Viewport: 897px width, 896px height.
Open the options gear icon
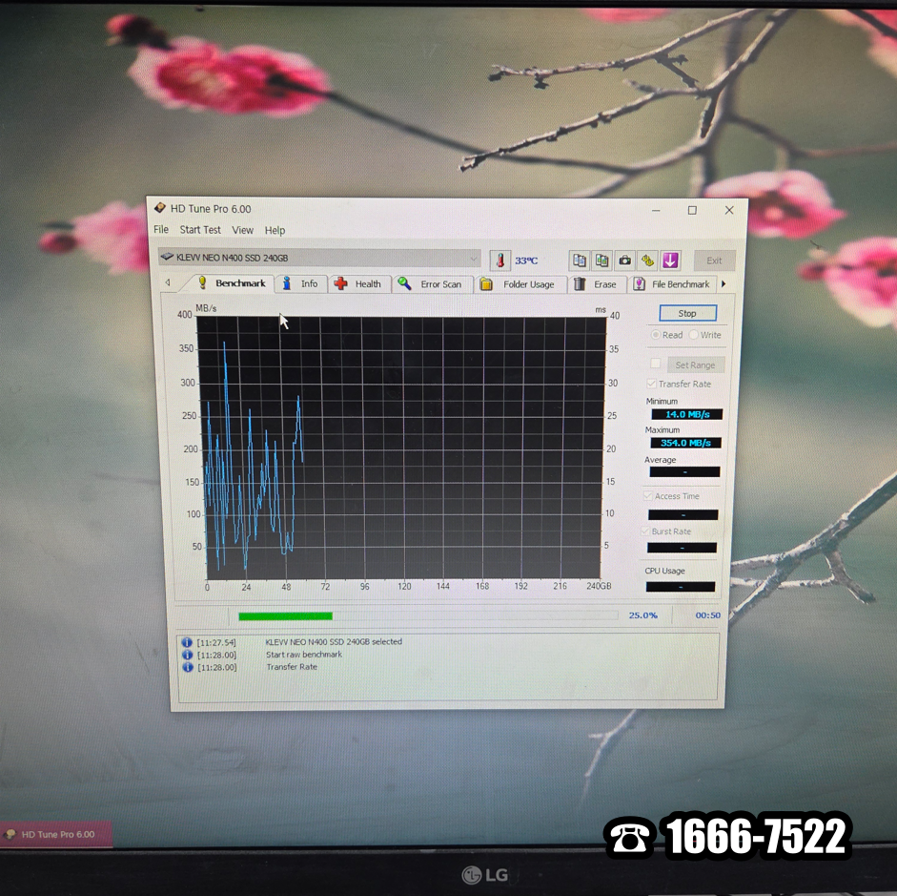pos(647,260)
